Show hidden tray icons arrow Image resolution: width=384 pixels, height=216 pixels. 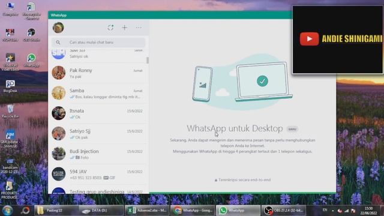(332, 211)
